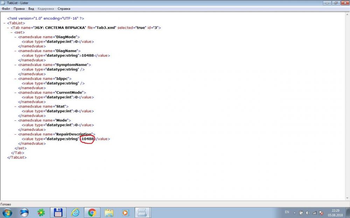This screenshot has height=218, width=350.
Task: Collapse the Tab node for ЭБУ: СИСТЕМА ВПРЫСКА
Action: 8,28
